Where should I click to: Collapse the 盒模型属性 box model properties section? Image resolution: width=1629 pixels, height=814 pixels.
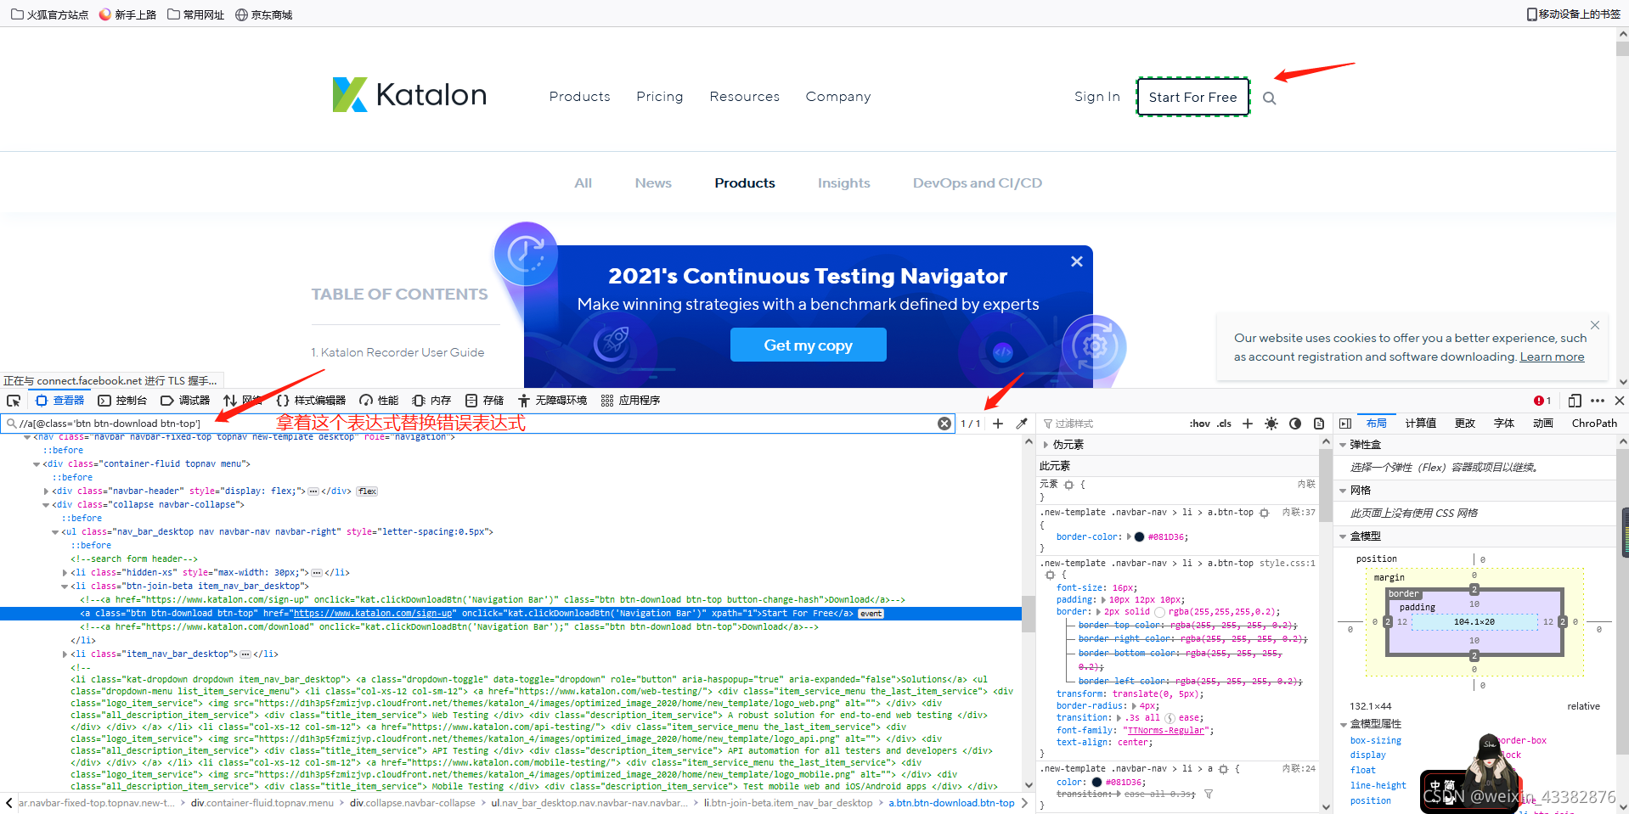(x=1343, y=724)
